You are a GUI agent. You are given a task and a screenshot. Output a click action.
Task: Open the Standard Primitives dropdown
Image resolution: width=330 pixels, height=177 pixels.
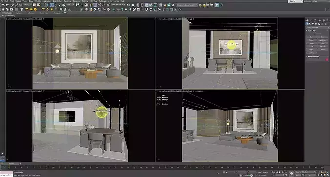317,27
